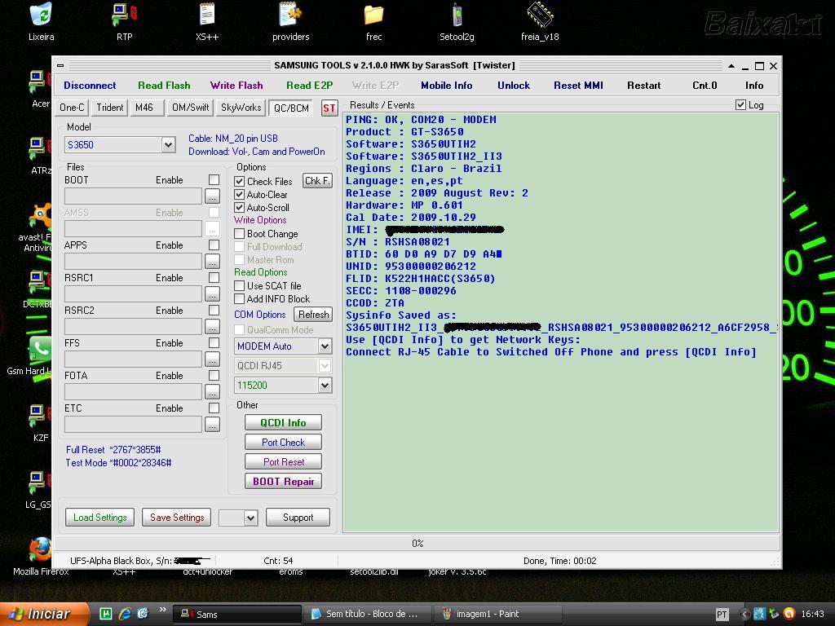Open the Lixeira recycle bin desktop icon

coord(41,22)
